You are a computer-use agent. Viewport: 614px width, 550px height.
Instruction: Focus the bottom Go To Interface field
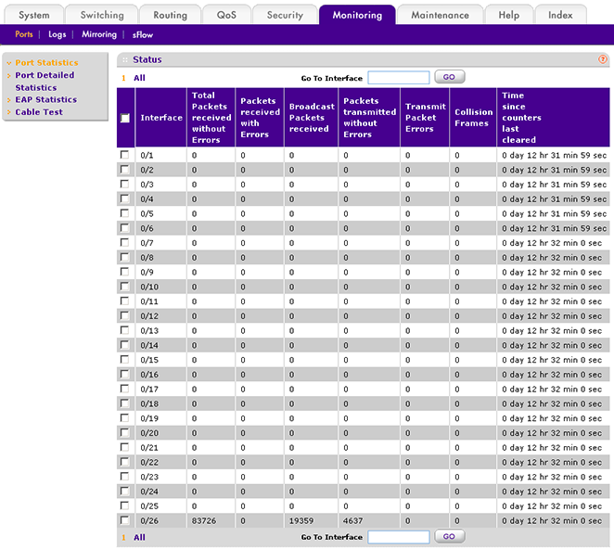click(x=399, y=537)
